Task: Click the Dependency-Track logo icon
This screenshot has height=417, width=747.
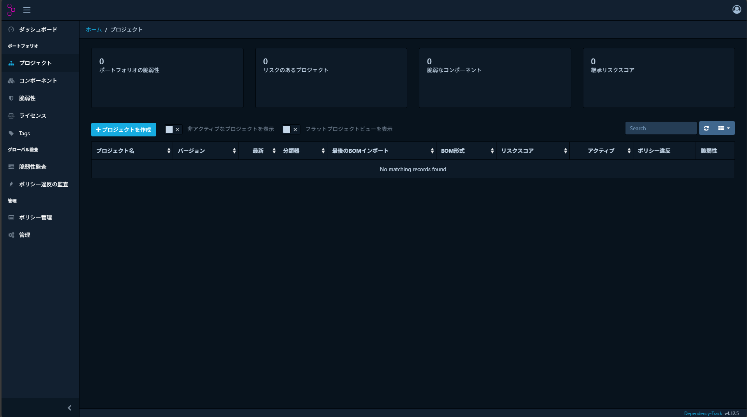Action: pyautogui.click(x=11, y=10)
